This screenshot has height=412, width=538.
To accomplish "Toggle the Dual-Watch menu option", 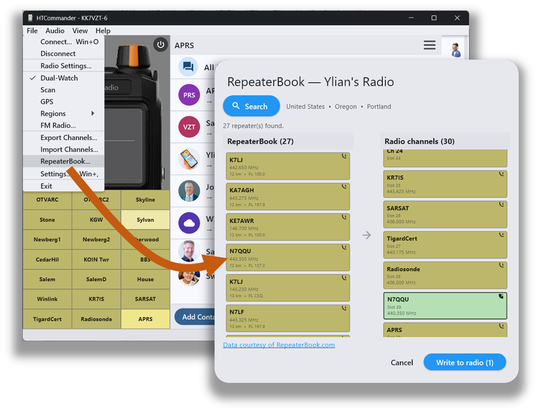I will [x=64, y=78].
